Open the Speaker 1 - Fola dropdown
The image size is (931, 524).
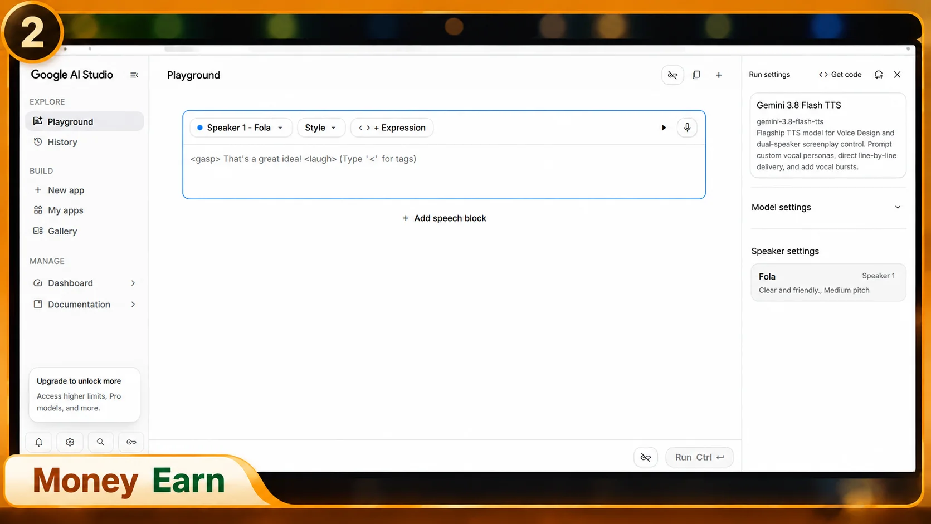pos(241,128)
